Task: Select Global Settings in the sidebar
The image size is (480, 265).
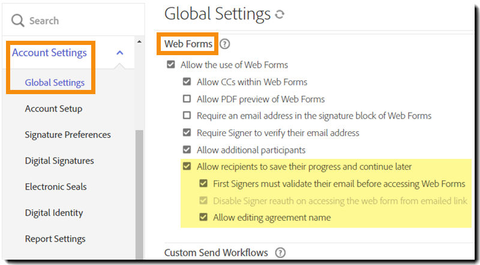Action: tap(55, 83)
